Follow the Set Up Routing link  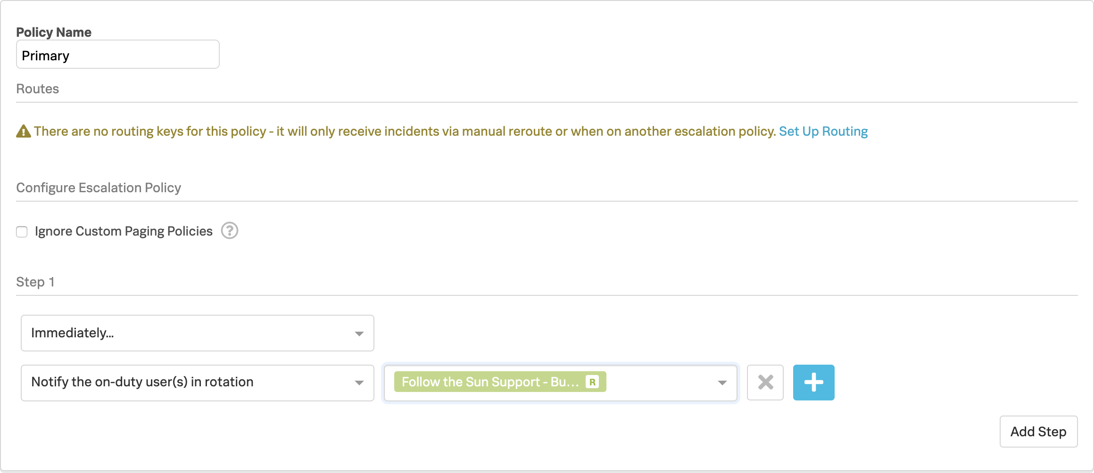(x=823, y=131)
